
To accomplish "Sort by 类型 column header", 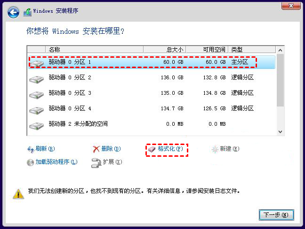I will [x=252, y=49].
